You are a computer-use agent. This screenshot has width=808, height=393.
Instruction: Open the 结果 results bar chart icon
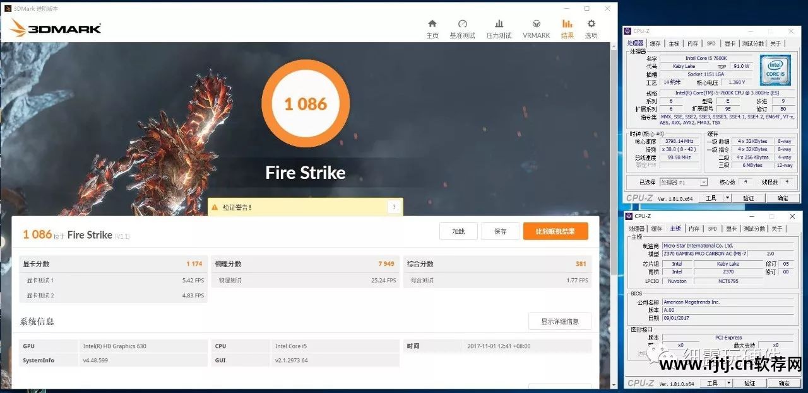click(x=567, y=24)
